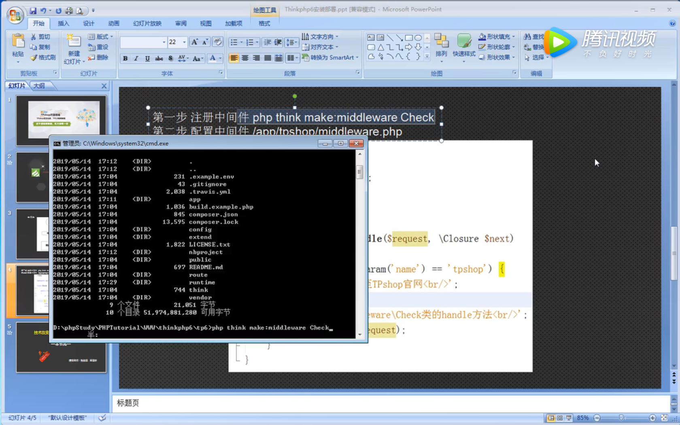
Task: Toggle bold formatting
Action: coord(125,58)
